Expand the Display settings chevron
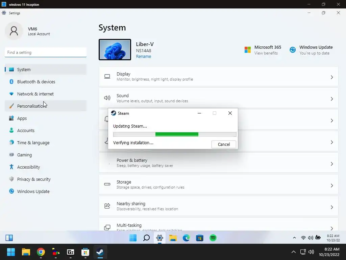Viewport: 346px width, 260px height. (332, 77)
